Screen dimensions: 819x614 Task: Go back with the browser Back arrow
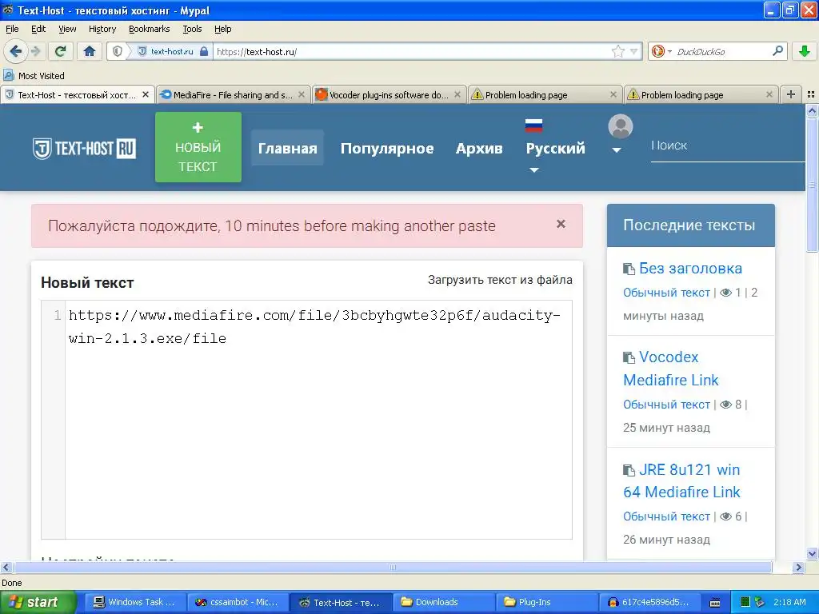(15, 51)
